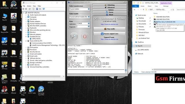The image size is (185, 104).
Task: Open the Action menu in Device Manager
Action: 29,6
